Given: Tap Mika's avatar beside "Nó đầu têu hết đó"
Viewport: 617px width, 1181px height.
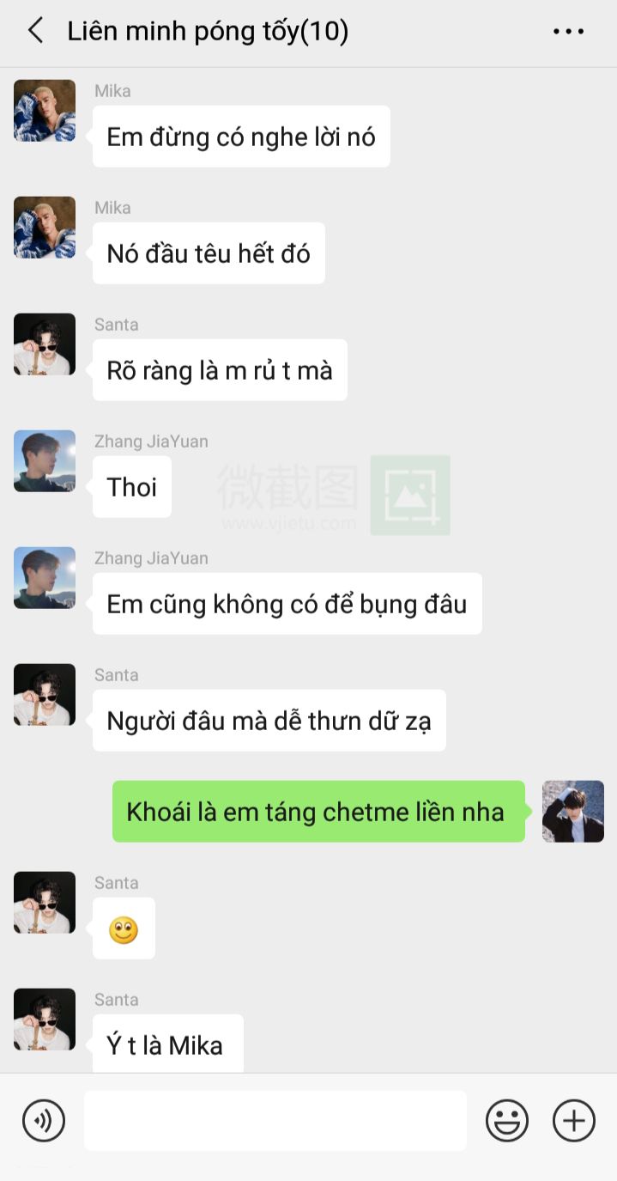Looking at the screenshot, I should point(45,228).
